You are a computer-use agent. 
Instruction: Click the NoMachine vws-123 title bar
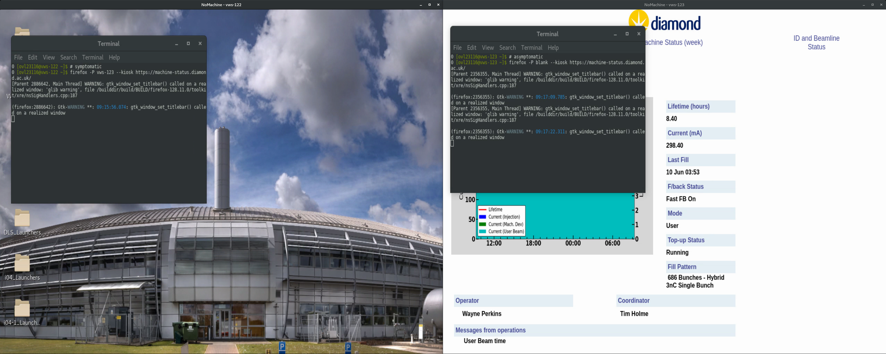click(x=664, y=5)
